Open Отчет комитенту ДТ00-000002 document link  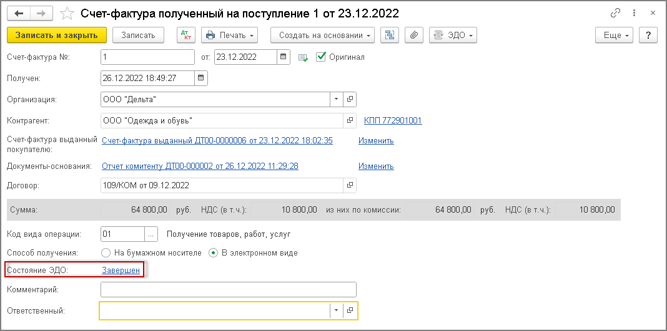[x=200, y=166]
